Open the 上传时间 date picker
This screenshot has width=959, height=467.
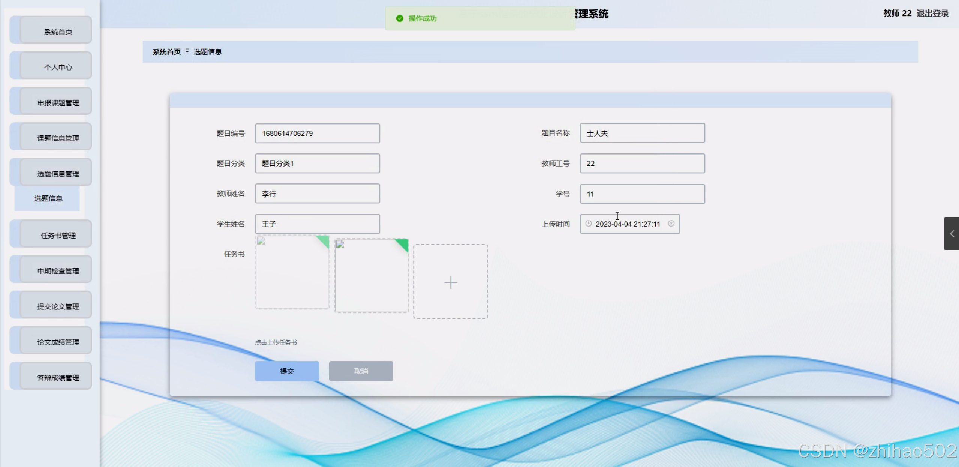tap(630, 224)
